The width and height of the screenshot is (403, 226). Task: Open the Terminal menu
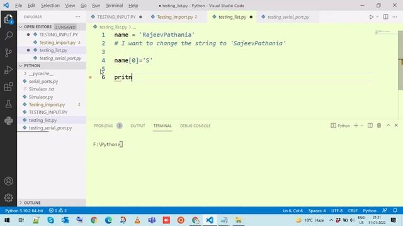click(114, 6)
